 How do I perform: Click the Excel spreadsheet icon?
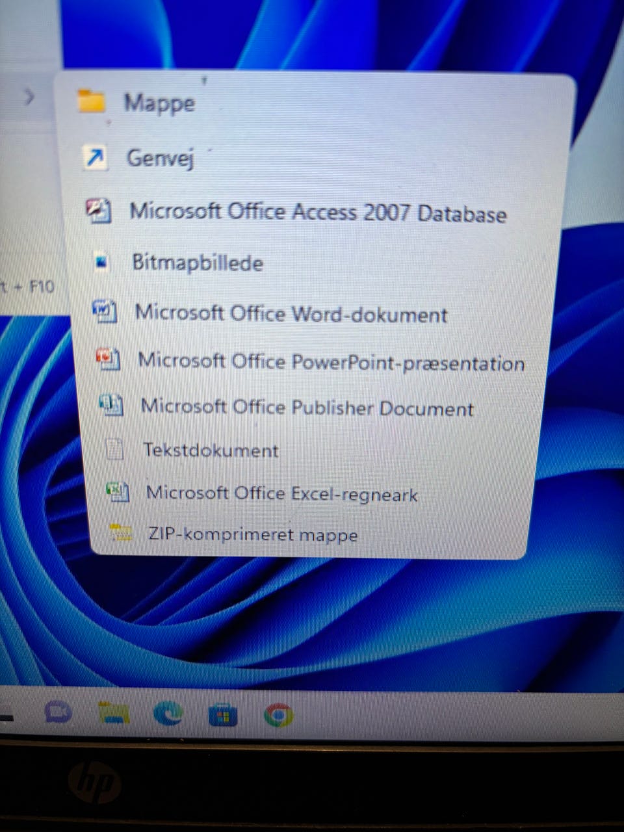118,491
